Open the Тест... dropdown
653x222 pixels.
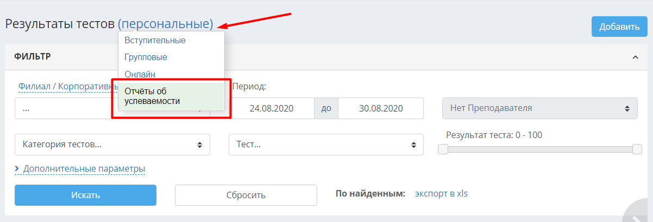point(326,145)
